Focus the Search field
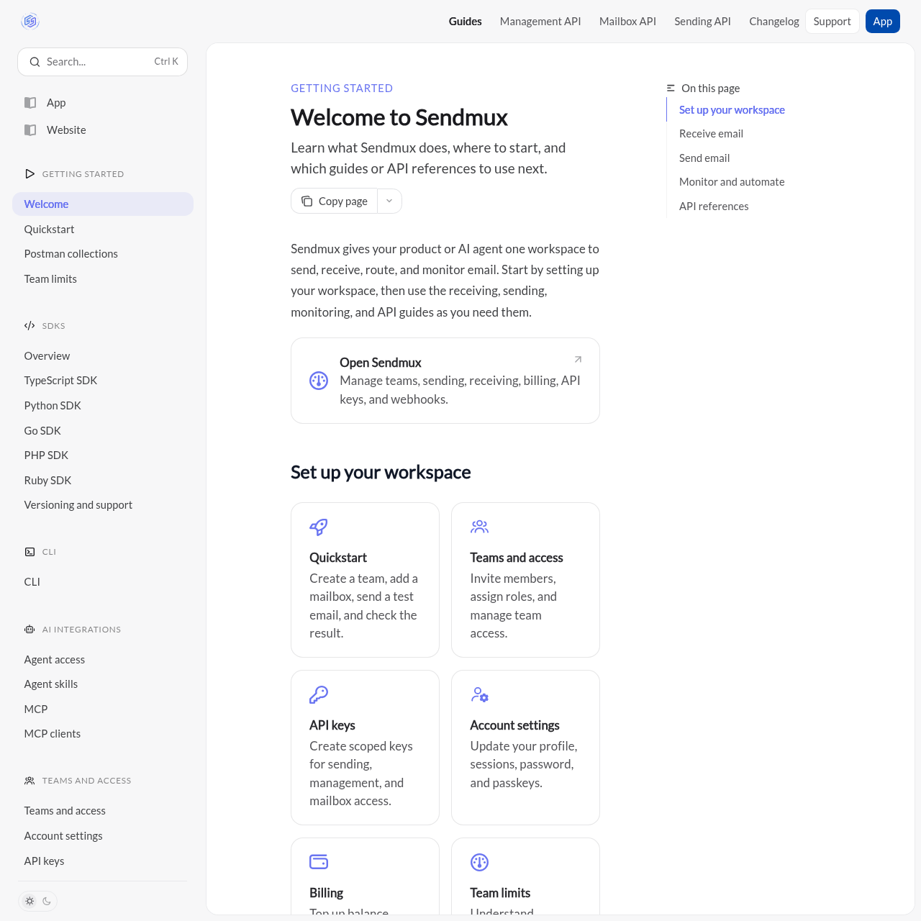 102,62
